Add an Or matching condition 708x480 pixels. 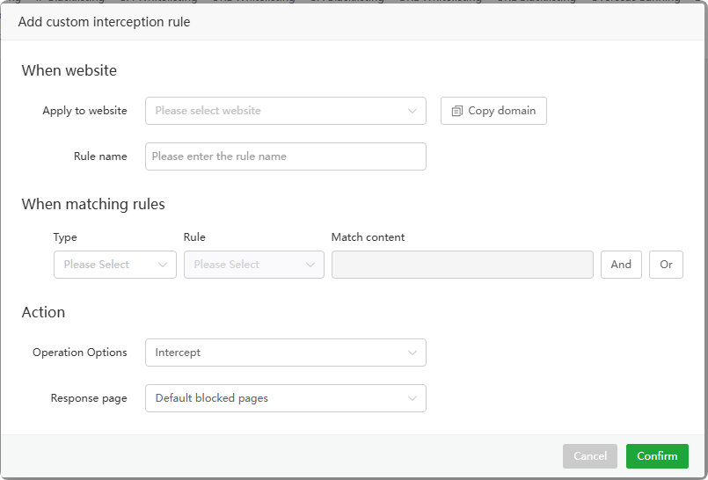pos(666,265)
